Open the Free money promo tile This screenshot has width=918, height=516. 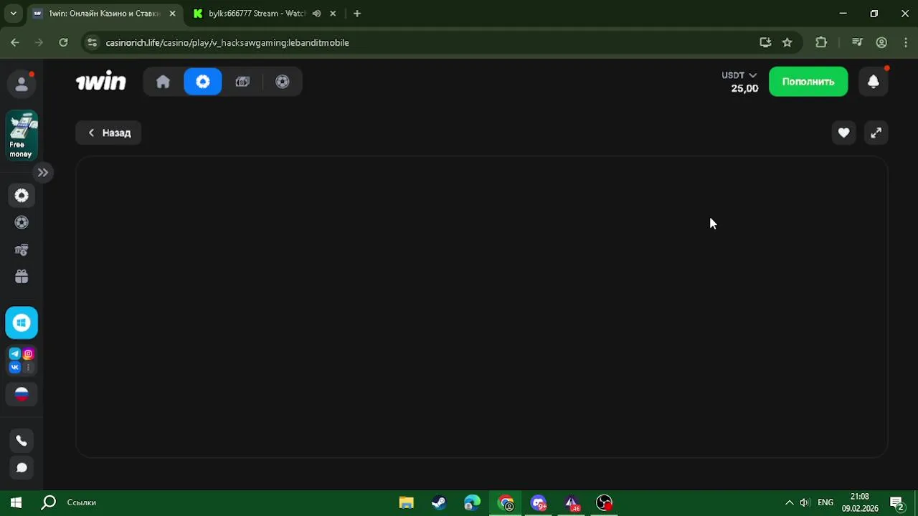click(22, 135)
